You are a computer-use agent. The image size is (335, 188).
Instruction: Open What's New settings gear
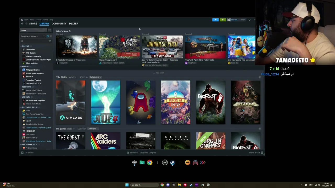[x=70, y=31]
